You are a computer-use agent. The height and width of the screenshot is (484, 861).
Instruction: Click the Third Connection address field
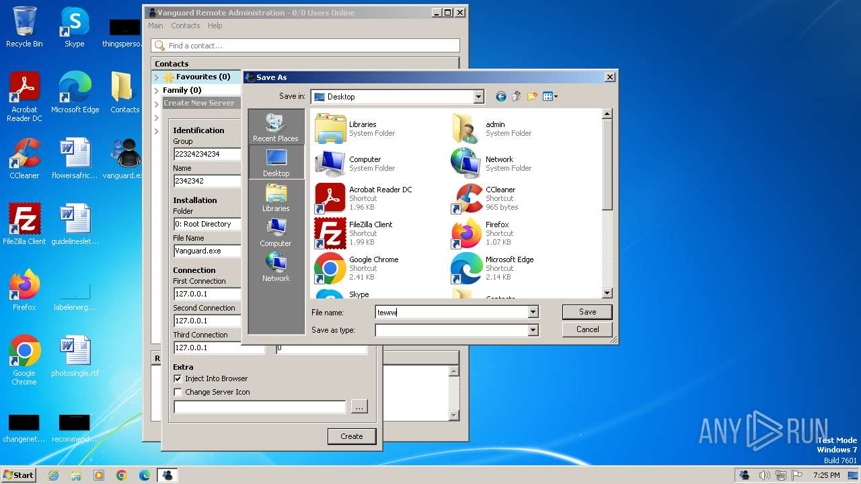(219, 348)
